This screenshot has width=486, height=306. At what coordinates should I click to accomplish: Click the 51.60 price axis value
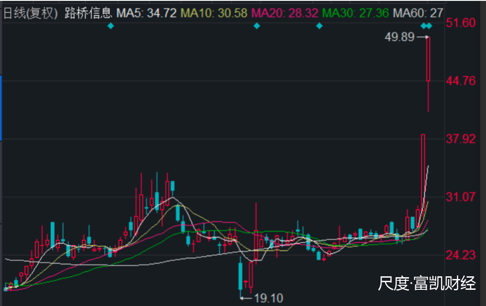pyautogui.click(x=461, y=23)
